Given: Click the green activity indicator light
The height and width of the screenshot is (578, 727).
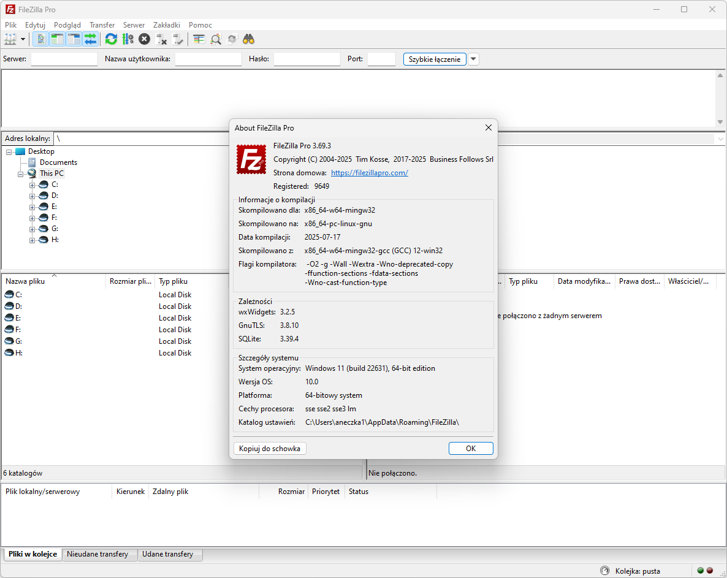Looking at the screenshot, I should 701,571.
